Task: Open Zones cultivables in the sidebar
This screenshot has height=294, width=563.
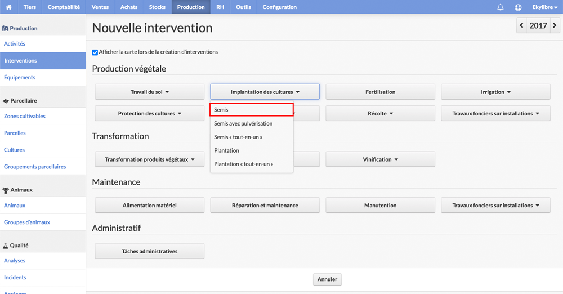Action: tap(43, 116)
